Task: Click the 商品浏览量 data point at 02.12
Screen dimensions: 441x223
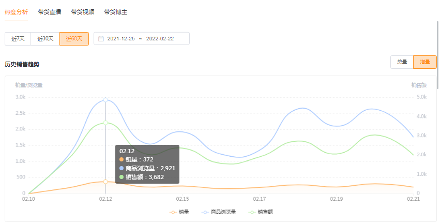Action: pyautogui.click(x=105, y=99)
